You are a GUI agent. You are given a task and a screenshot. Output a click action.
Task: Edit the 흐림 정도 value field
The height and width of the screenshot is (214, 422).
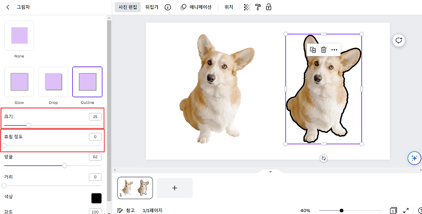(x=95, y=137)
